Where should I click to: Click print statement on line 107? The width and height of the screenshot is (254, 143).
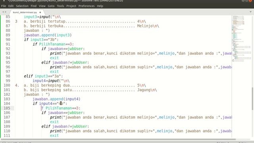click(x=141, y=118)
